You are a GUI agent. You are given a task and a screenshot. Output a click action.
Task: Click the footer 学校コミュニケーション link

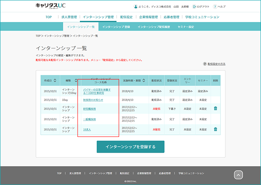coord(191,173)
